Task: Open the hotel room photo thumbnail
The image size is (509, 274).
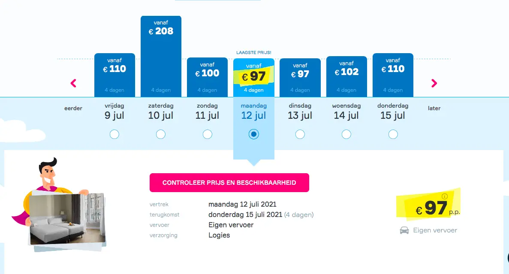Action: [x=67, y=219]
